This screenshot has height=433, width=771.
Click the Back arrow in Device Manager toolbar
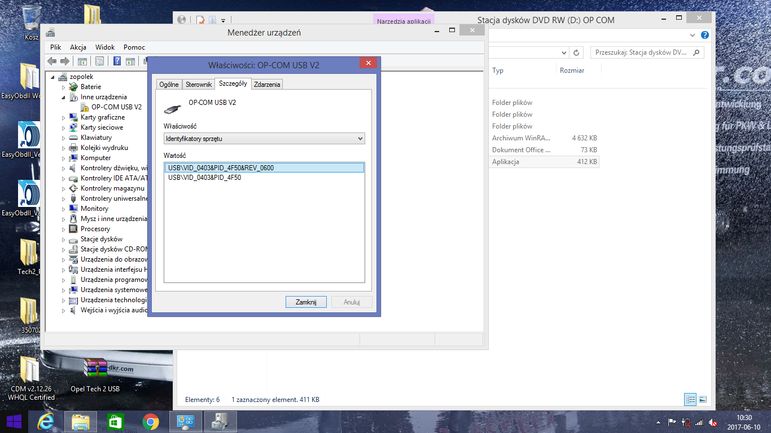coord(52,61)
